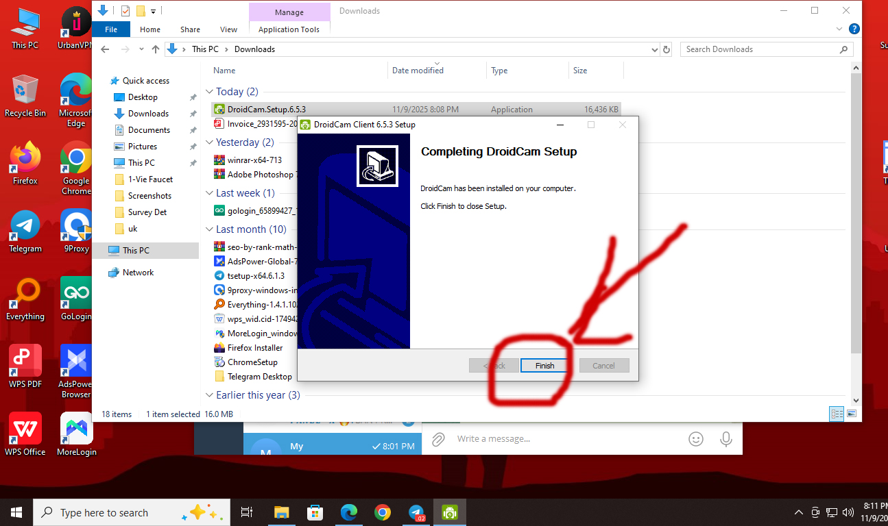Open the View ribbon tab
The height and width of the screenshot is (526, 888).
point(228,29)
